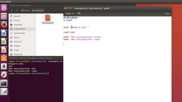
Task: Switch to Text Editor dock icon
Action: 4,92
